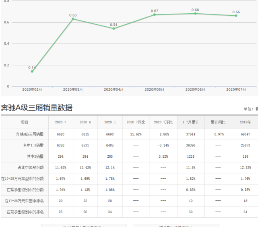This screenshot has width=258, height=227.
Task: Click the rank 22 cell
Action: [85, 201]
